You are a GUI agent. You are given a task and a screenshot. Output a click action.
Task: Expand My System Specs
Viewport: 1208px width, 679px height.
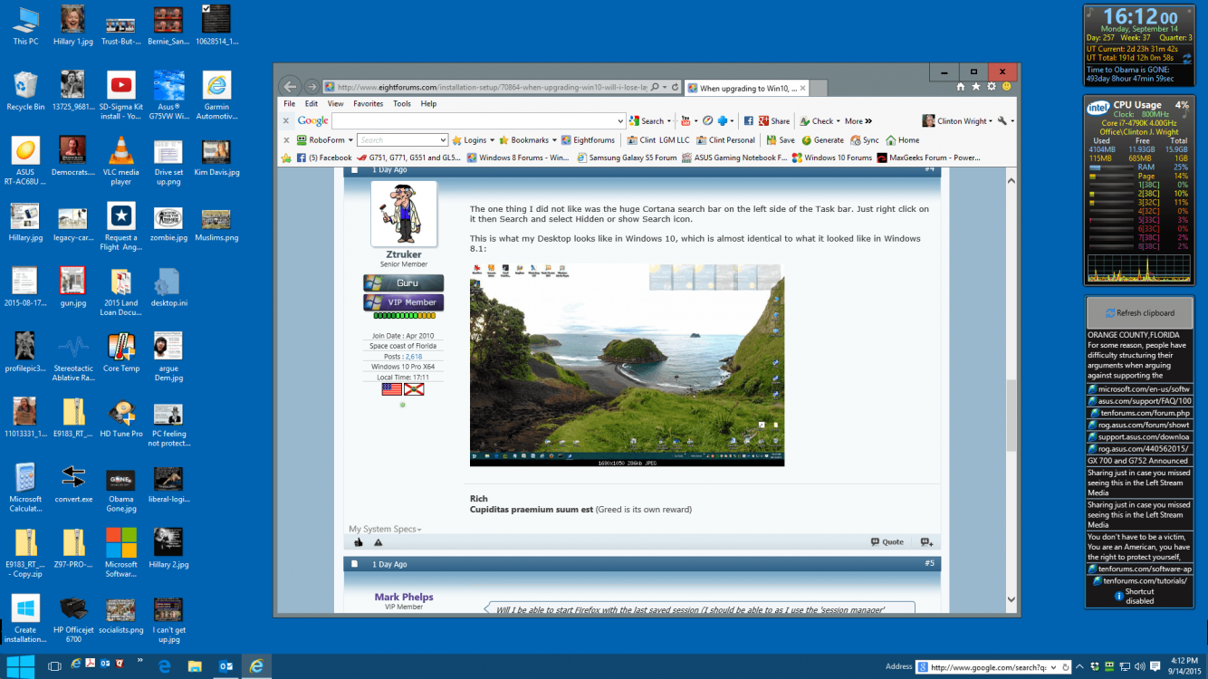385,529
